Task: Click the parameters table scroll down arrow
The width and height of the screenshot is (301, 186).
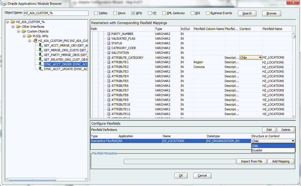Action: 294,116
